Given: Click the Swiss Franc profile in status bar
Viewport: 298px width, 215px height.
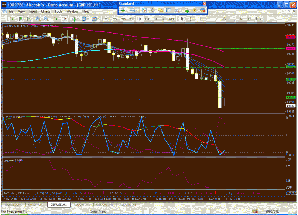Looking at the screenshot, I should [x=98, y=211].
